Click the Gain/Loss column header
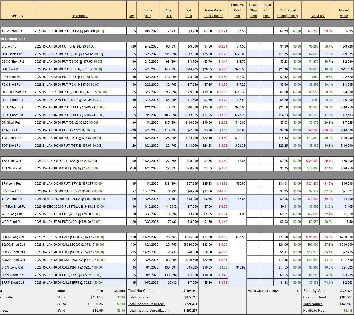 pyautogui.click(x=318, y=16)
